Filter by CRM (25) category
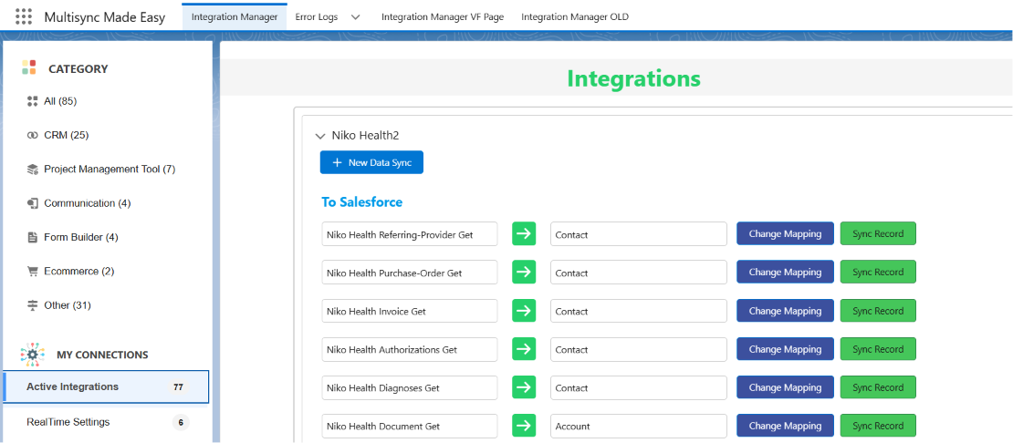The width and height of the screenshot is (1013, 443). point(66,136)
